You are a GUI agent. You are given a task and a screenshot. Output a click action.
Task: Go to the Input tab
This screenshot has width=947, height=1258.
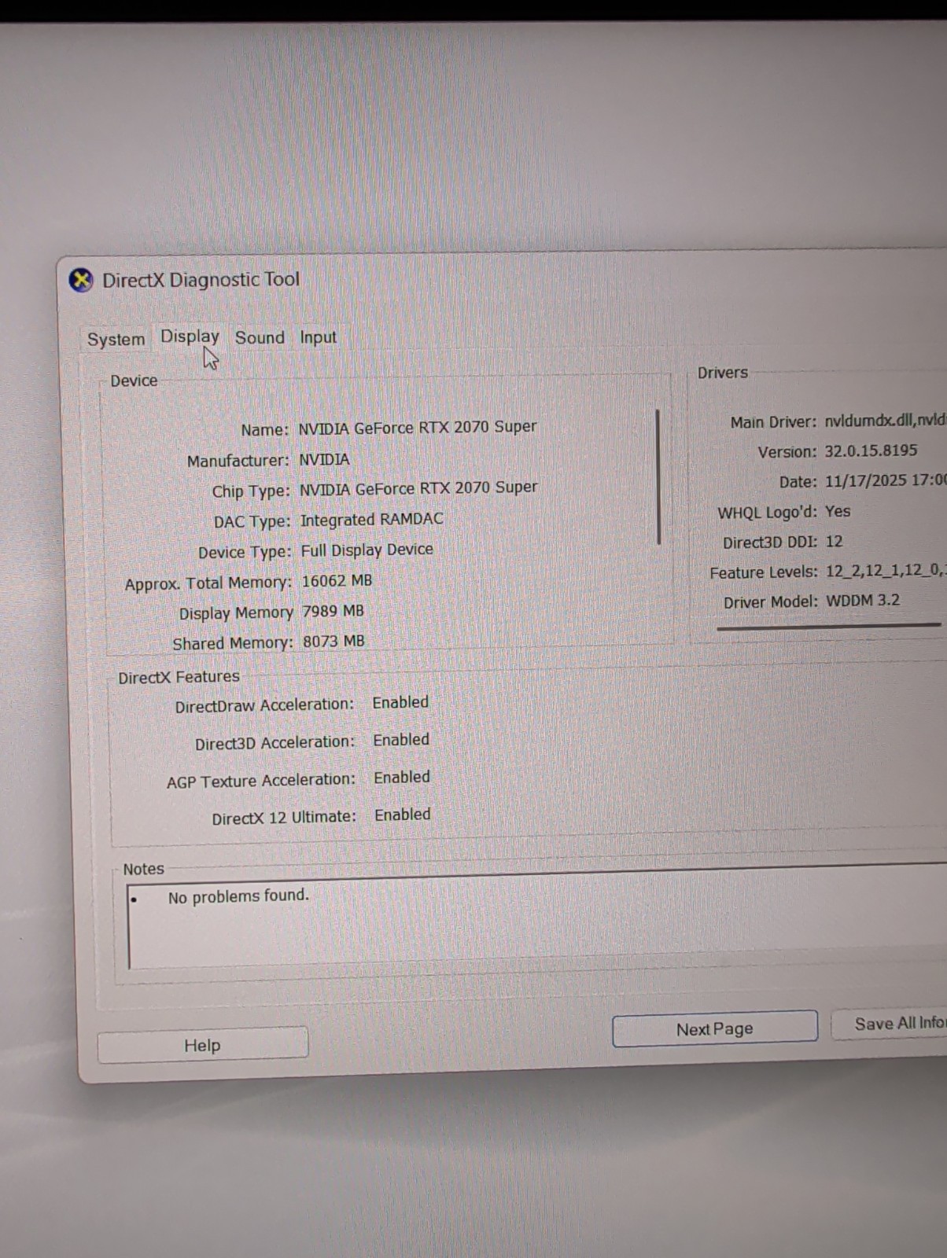(318, 337)
